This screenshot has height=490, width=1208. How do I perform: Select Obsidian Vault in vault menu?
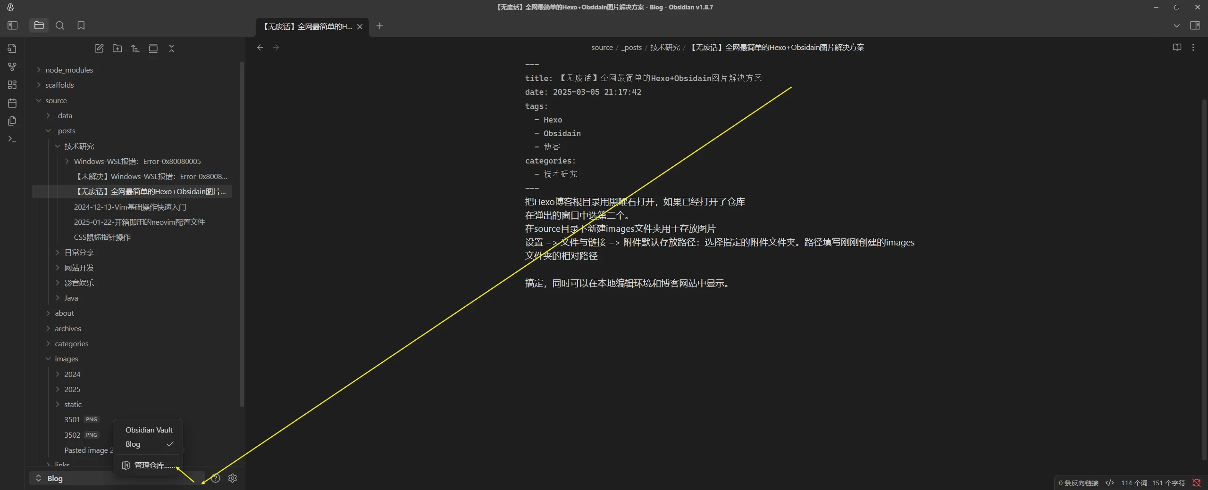[x=149, y=430]
